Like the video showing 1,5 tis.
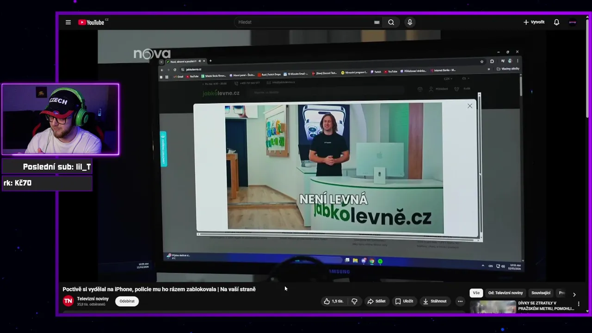This screenshot has height=333, width=592. click(333, 301)
